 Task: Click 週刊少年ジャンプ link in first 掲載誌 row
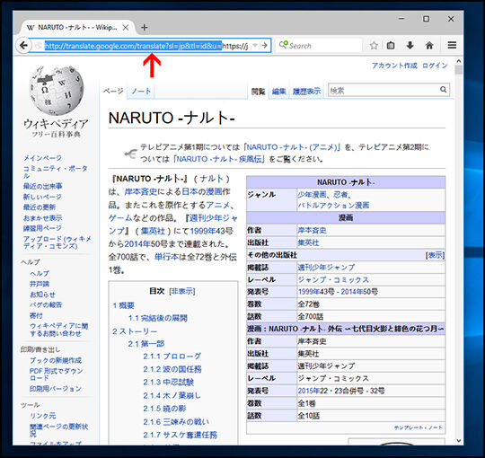pyautogui.click(x=326, y=268)
